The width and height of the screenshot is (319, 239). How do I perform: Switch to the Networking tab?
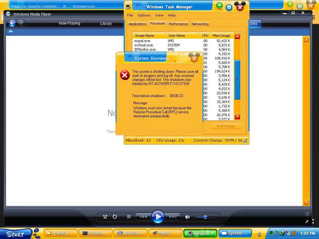(x=200, y=24)
